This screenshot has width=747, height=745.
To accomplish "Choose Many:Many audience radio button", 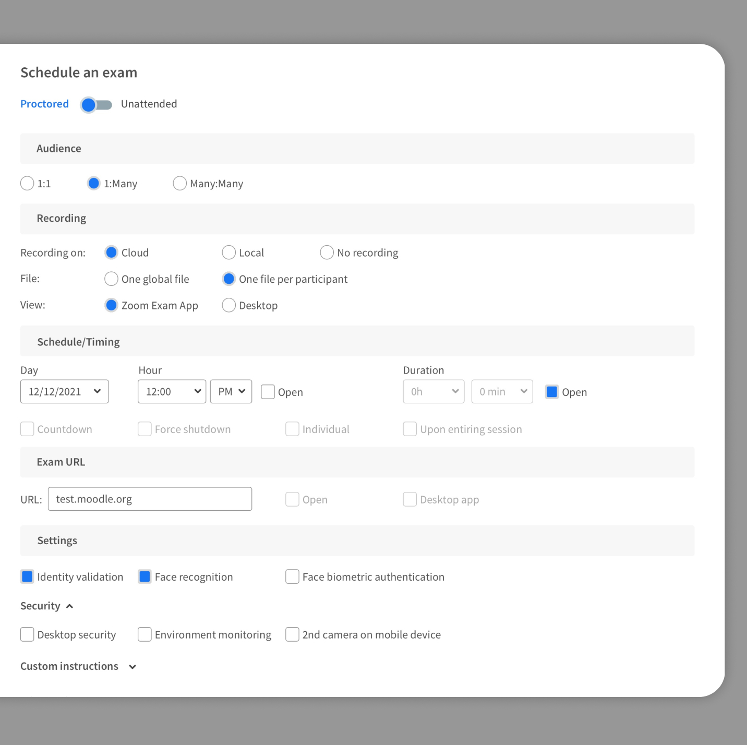I will pyautogui.click(x=179, y=184).
